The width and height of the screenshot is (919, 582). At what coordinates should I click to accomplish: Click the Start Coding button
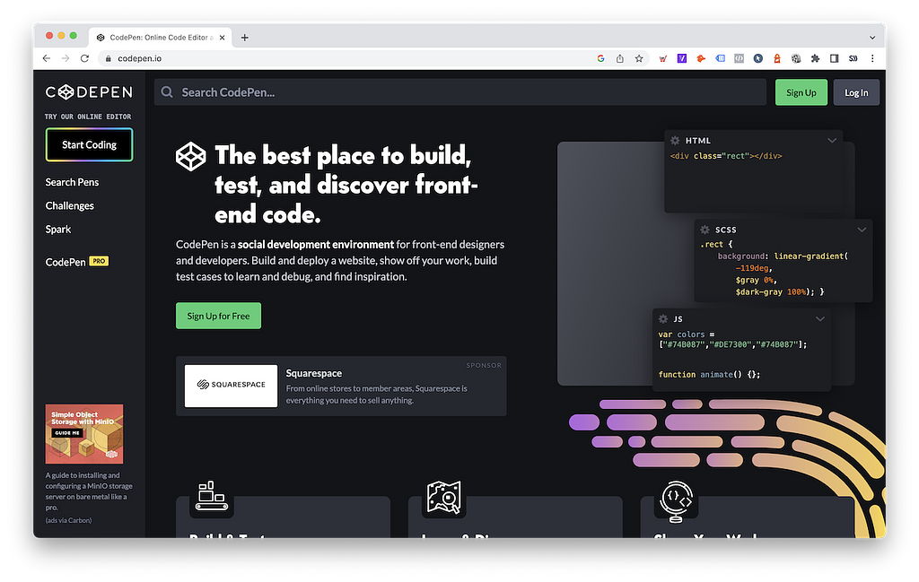click(89, 144)
